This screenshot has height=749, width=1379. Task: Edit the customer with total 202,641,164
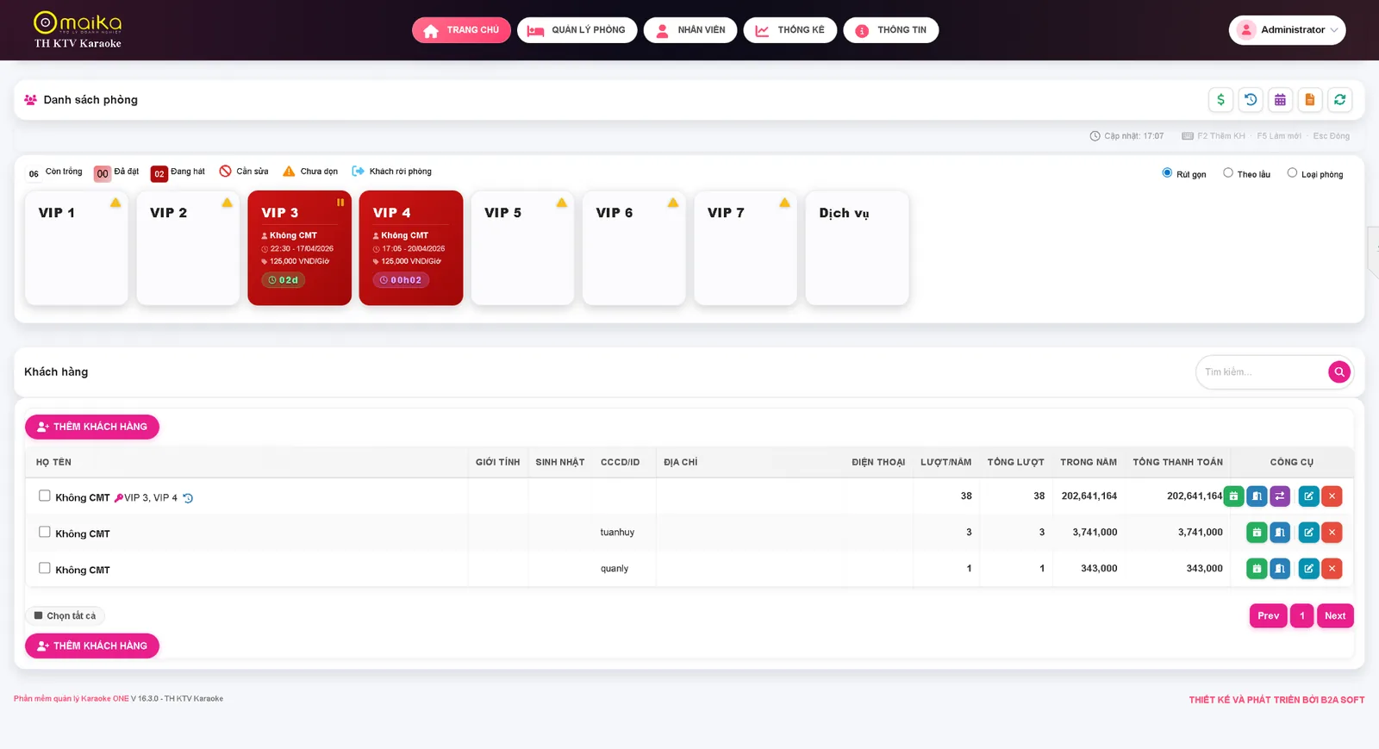point(1308,496)
